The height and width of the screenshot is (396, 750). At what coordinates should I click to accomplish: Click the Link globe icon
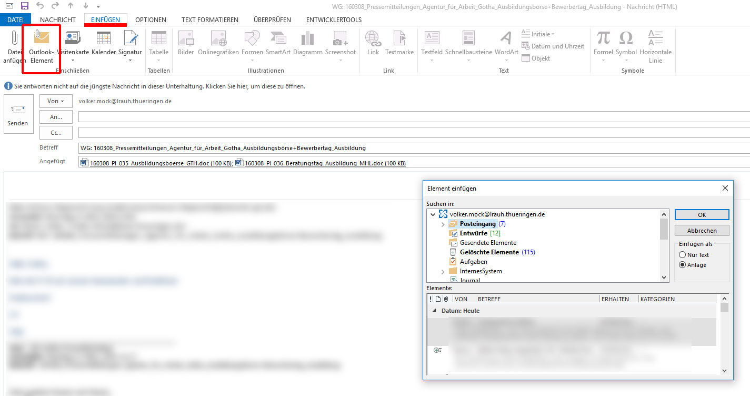click(373, 37)
